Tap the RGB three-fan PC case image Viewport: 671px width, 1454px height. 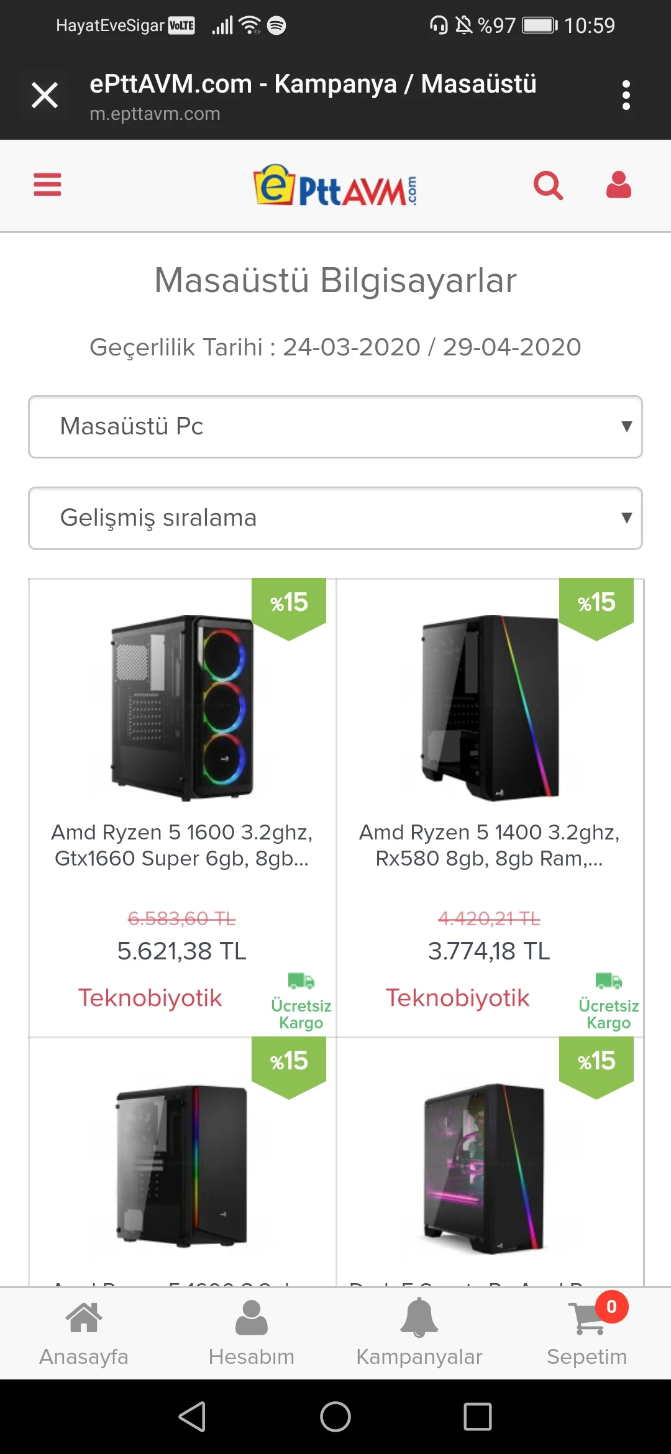click(182, 707)
